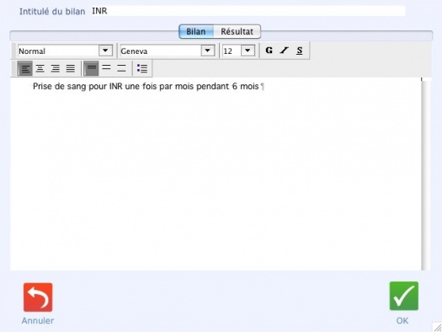
Task: Align text to the right
Action: pos(56,68)
